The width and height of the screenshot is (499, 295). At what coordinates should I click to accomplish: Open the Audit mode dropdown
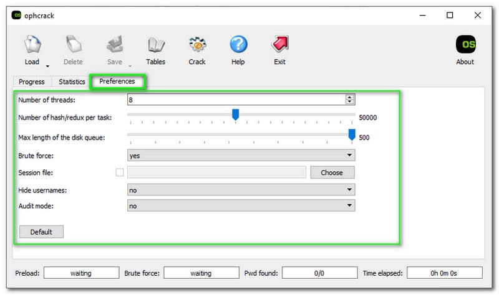[x=241, y=206]
